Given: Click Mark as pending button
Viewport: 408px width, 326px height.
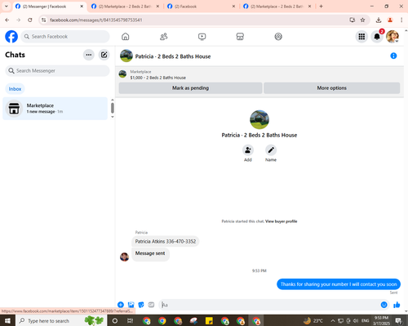Looking at the screenshot, I should point(190,88).
